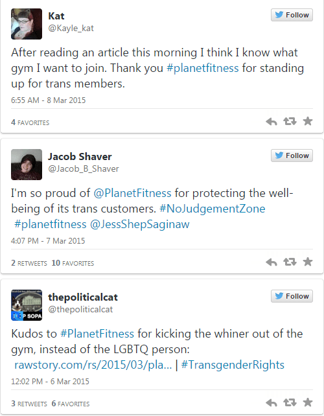The height and width of the screenshot is (416, 324).
Task: Follow Kat on Twitter
Action: tap(292, 15)
